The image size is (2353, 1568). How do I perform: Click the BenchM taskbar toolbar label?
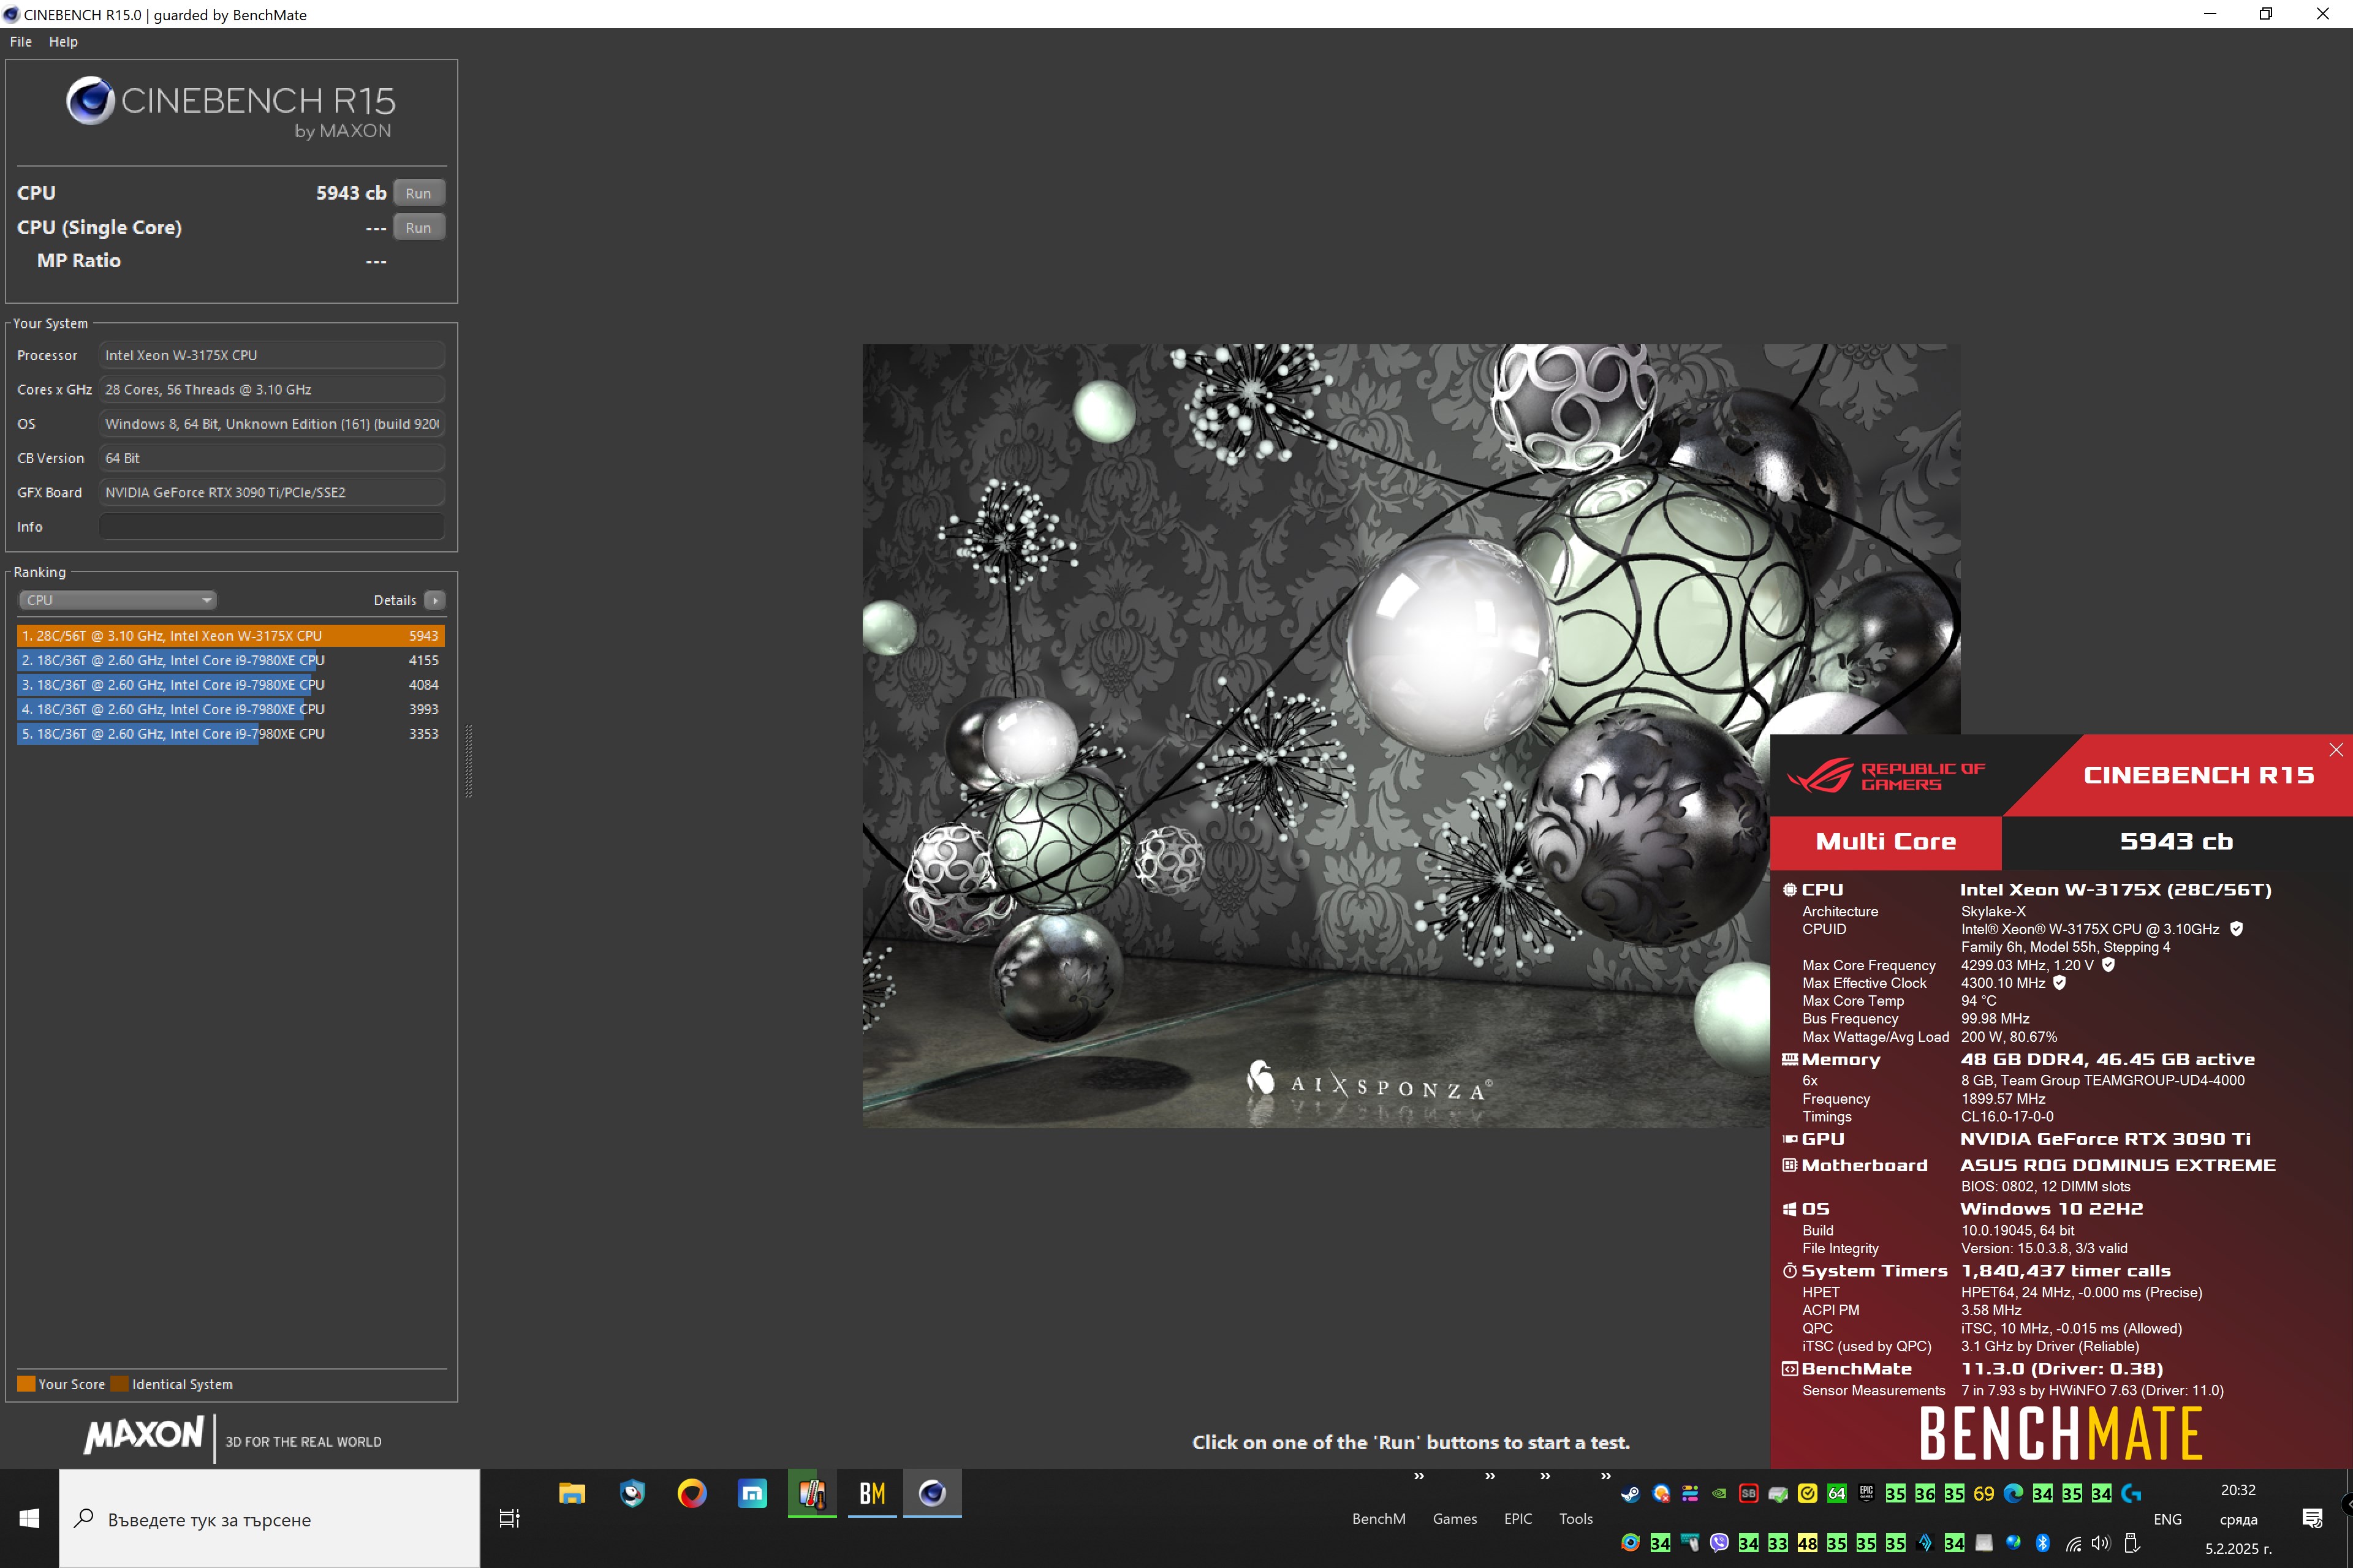[1379, 1518]
